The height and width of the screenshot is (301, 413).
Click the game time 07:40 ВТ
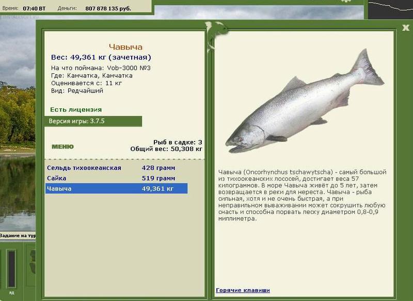tap(34, 8)
